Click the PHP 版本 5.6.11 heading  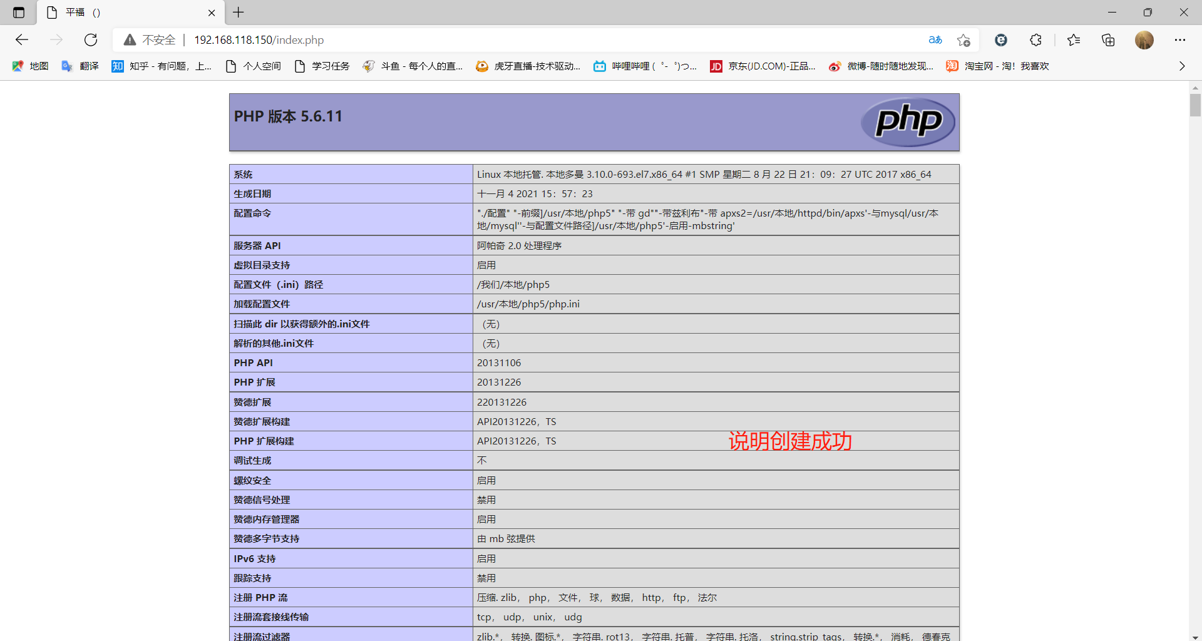point(288,116)
